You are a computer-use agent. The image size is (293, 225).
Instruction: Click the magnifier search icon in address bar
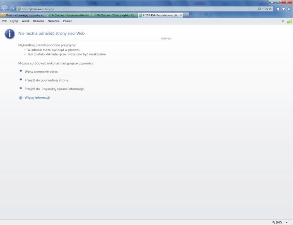point(259,9)
